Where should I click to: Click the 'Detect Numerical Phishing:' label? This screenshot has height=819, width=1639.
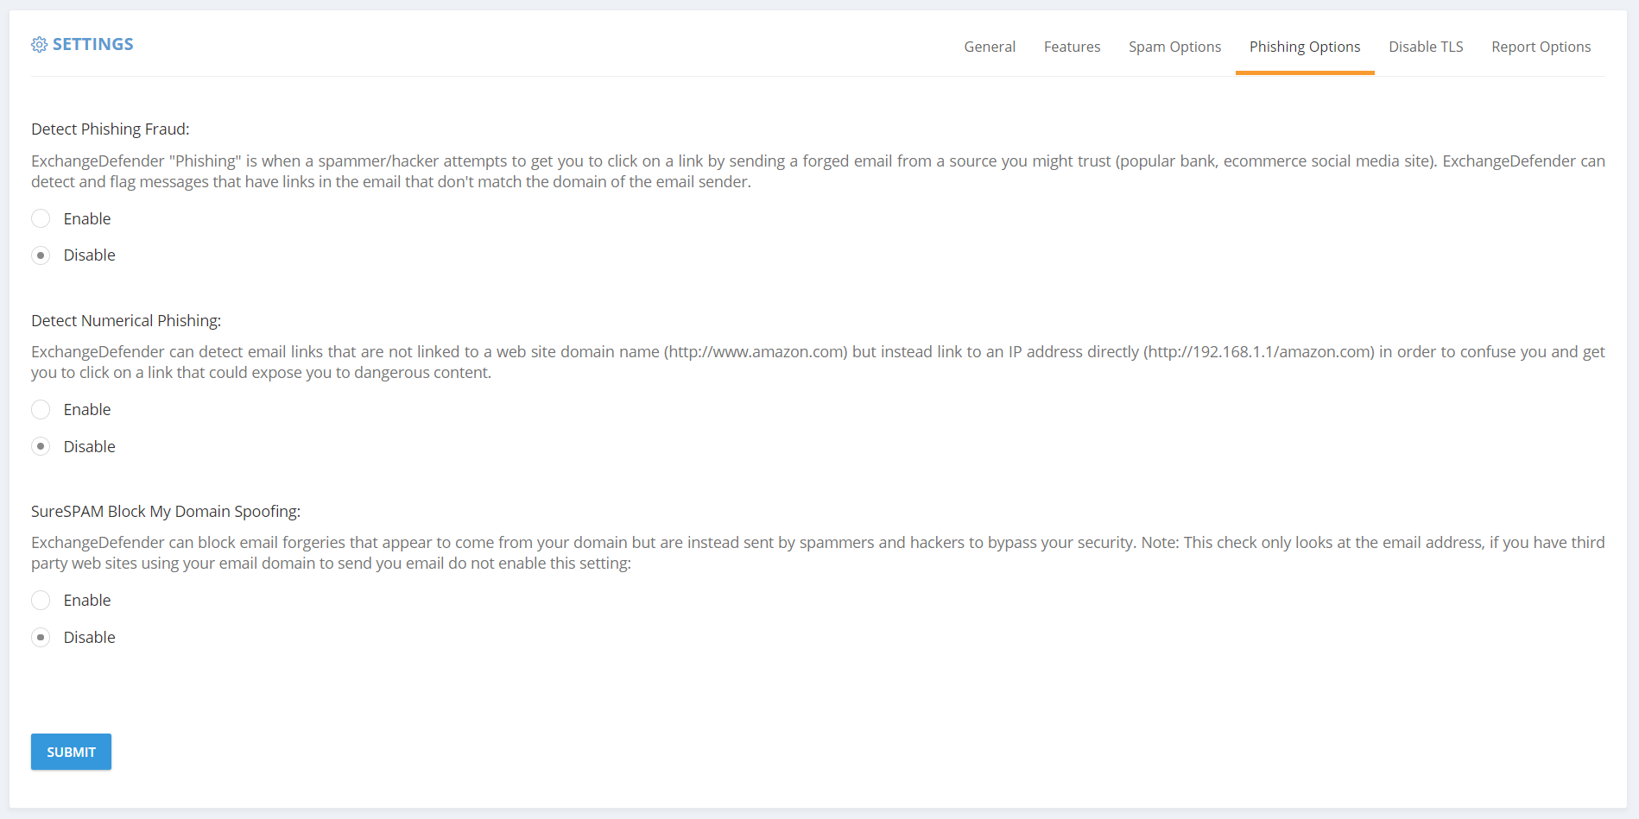[x=126, y=321]
